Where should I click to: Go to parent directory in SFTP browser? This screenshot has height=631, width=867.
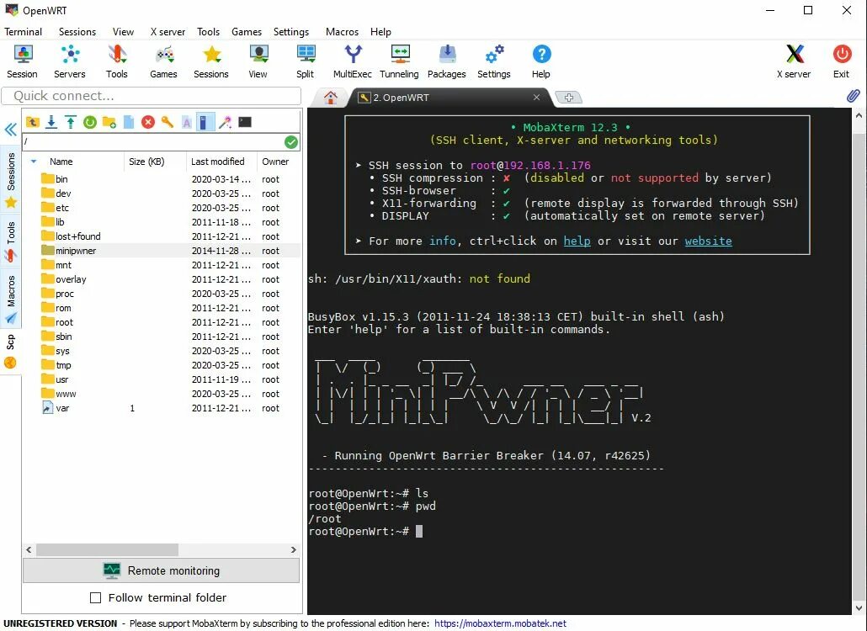pos(33,122)
